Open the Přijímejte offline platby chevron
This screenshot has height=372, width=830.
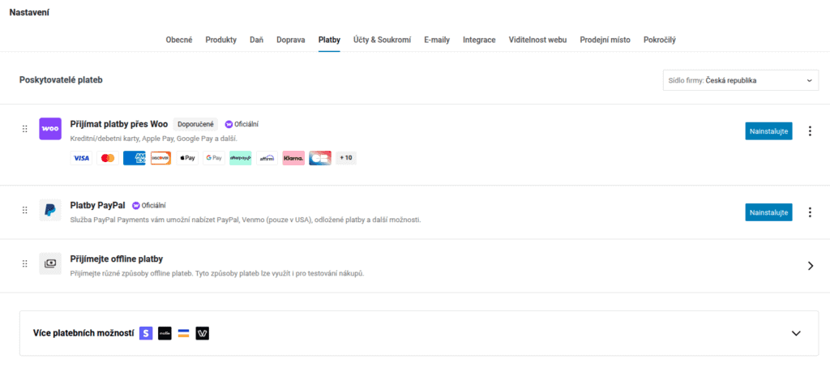[x=810, y=265]
